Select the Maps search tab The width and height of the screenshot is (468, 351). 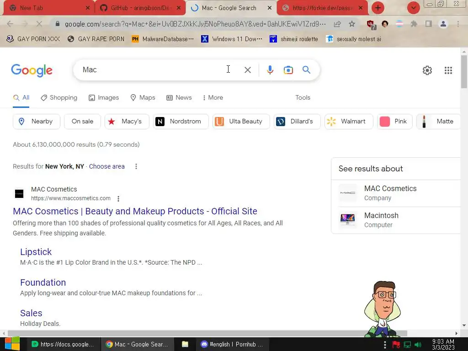pos(143,98)
